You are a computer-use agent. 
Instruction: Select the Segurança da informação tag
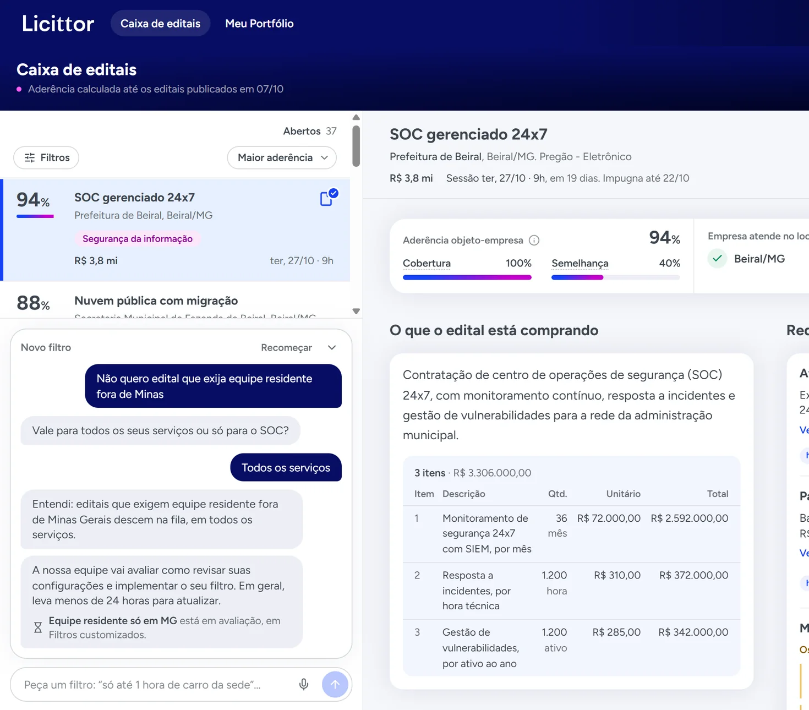pyautogui.click(x=138, y=238)
